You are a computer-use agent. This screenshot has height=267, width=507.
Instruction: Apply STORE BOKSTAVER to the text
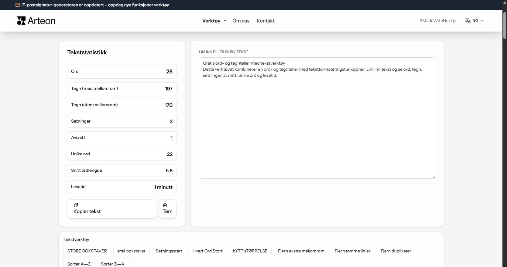click(x=87, y=251)
